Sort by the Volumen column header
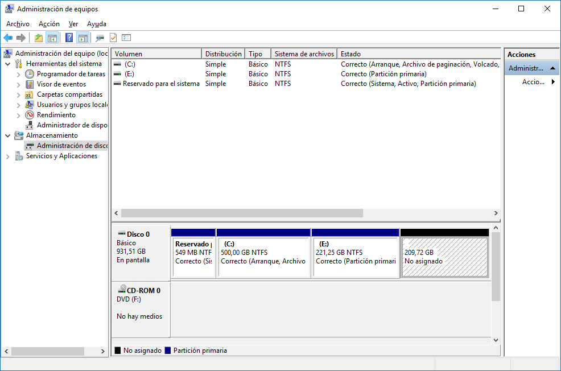This screenshot has height=371, width=561. [x=156, y=53]
